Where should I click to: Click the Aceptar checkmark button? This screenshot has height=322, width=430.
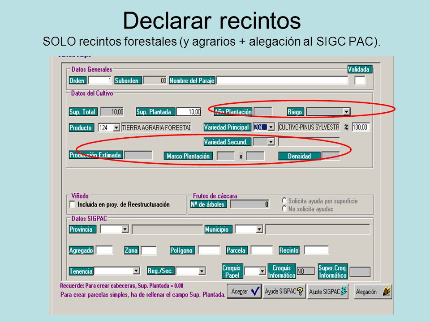coord(245,291)
